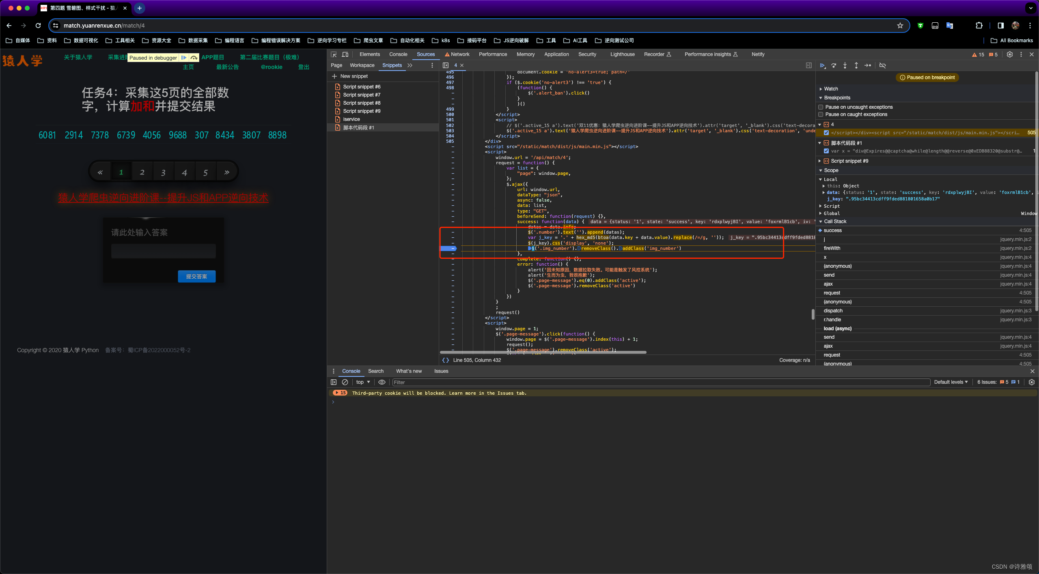Click the answer input field
1039x574 pixels.
click(x=163, y=251)
